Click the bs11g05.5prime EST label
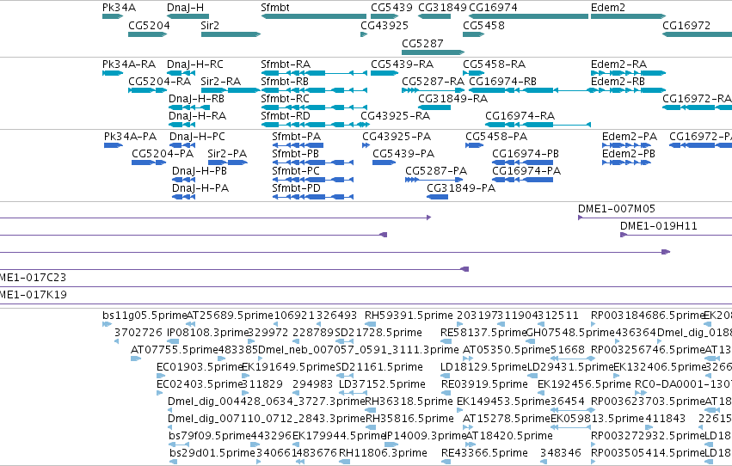 (145, 316)
